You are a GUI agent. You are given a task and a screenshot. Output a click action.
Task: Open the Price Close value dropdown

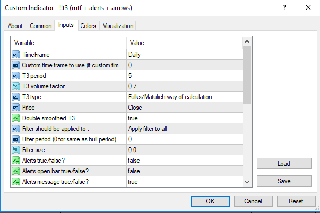[184, 108]
